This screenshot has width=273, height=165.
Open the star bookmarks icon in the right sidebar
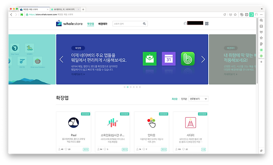(x=261, y=38)
